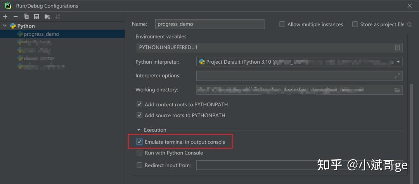This screenshot has width=419, height=184.
Task: Click the Store as project file gear
Action: click(409, 24)
